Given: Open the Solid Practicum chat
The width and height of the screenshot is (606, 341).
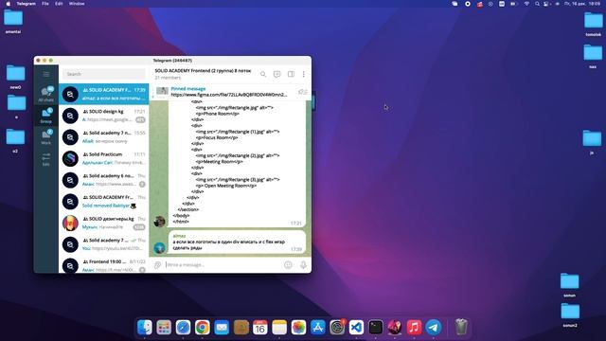Looking at the screenshot, I should pyautogui.click(x=103, y=158).
